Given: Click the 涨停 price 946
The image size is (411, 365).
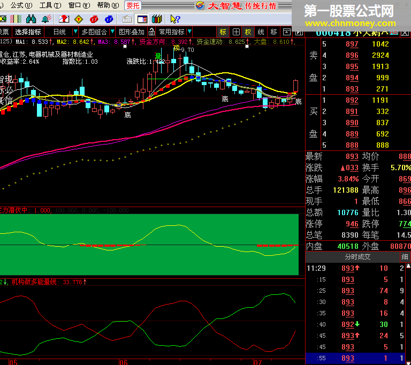Looking at the screenshot, I should tap(352, 224).
